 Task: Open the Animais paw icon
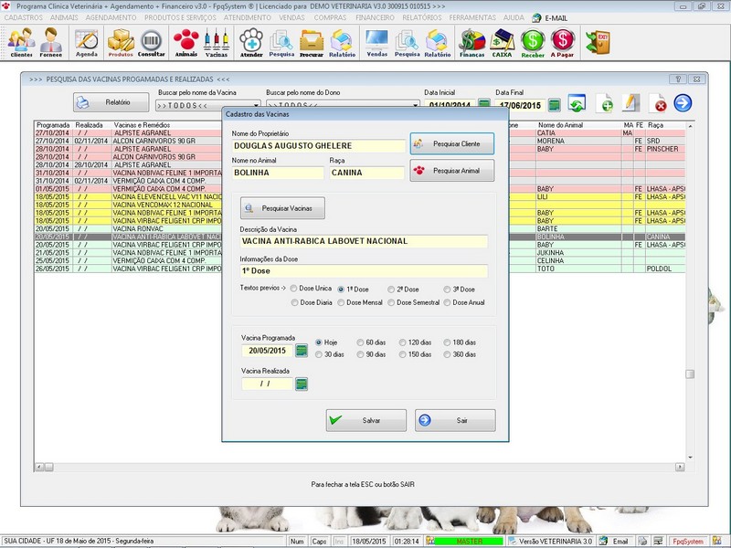point(186,42)
